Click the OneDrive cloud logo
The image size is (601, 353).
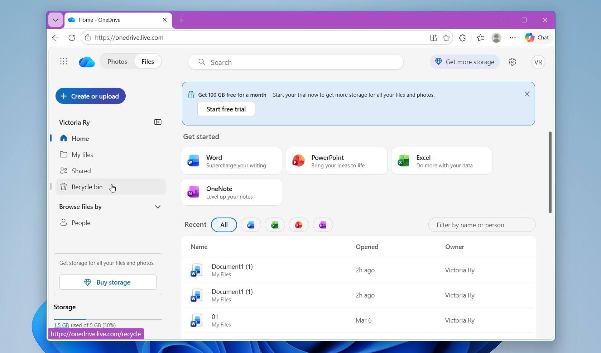[x=87, y=62]
